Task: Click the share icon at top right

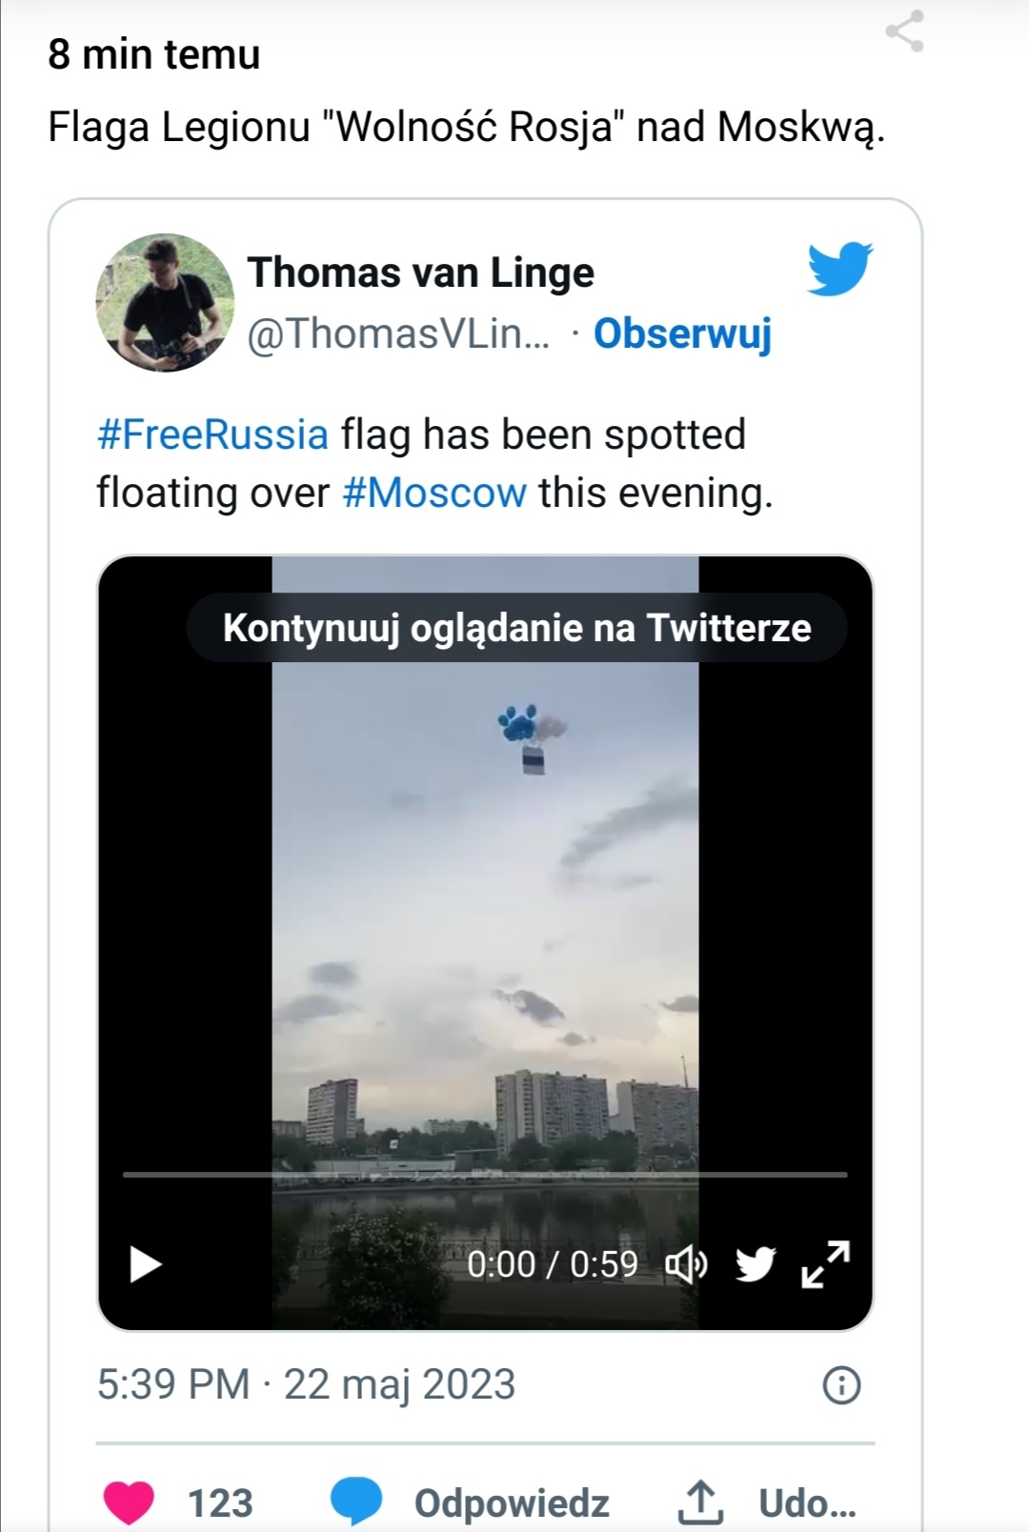Action: point(904,31)
